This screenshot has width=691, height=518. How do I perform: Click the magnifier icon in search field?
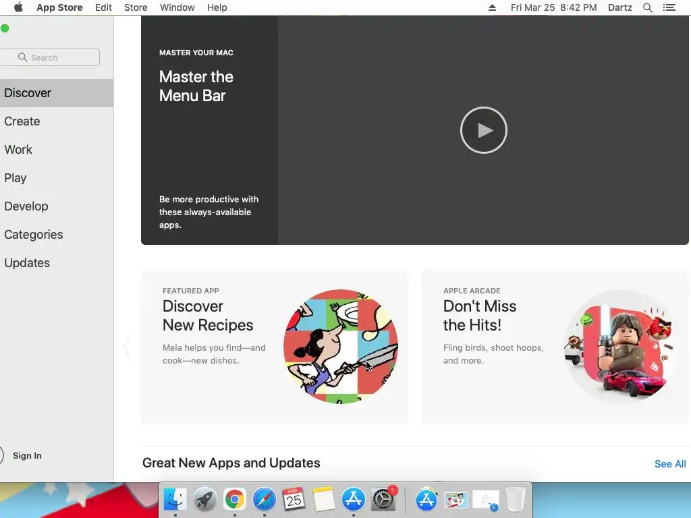[22, 57]
